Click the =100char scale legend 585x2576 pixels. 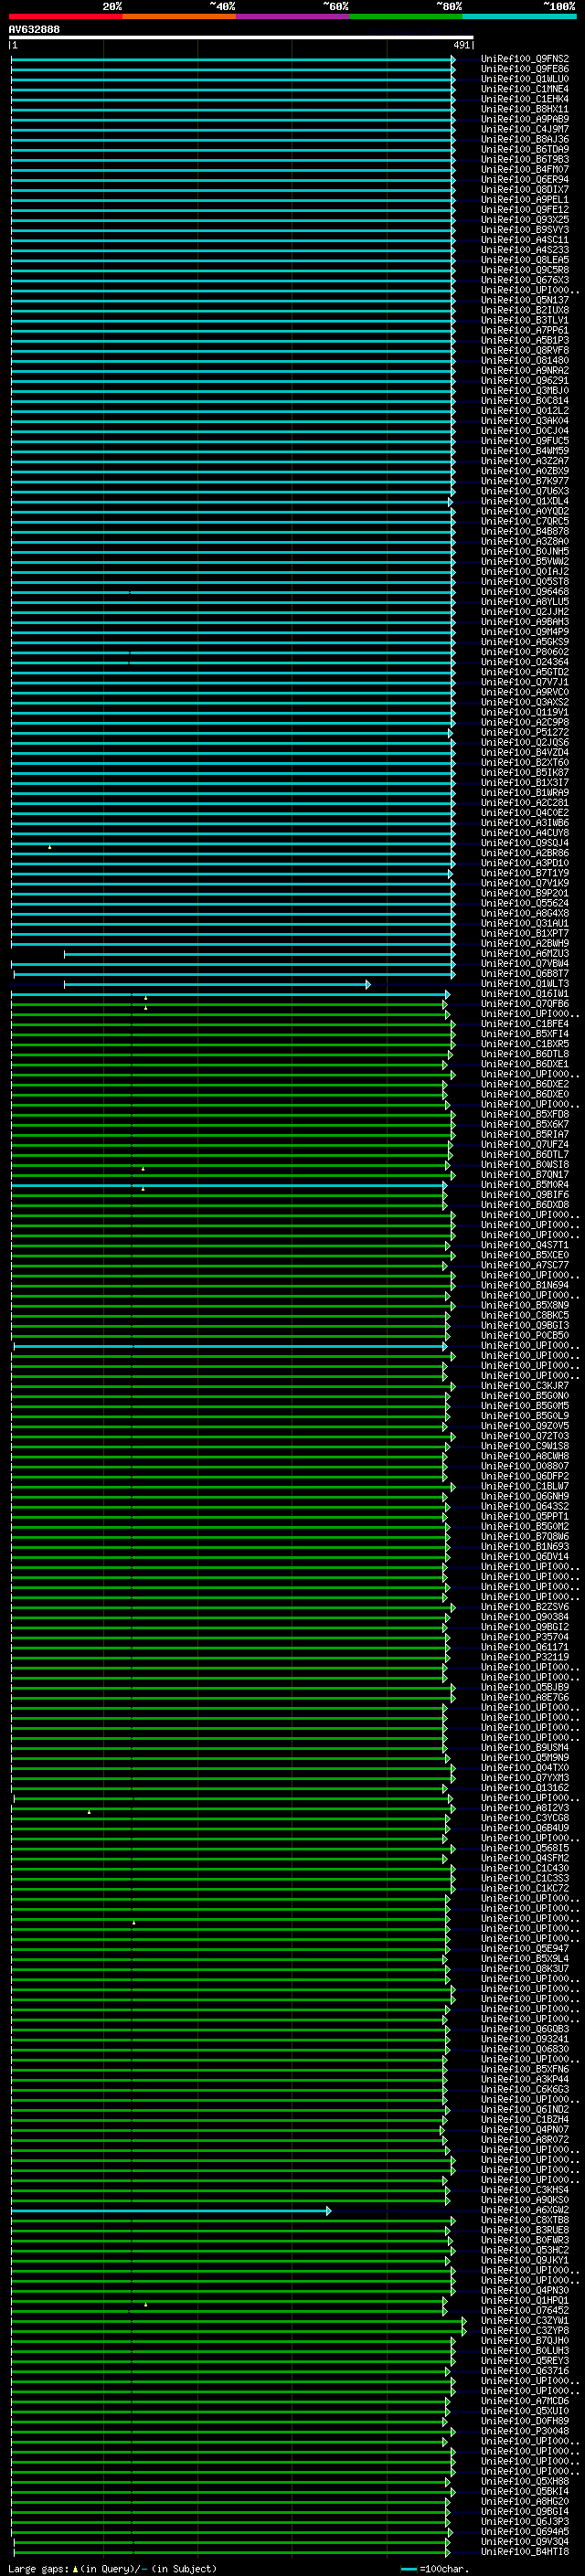433,2569
